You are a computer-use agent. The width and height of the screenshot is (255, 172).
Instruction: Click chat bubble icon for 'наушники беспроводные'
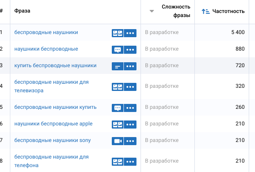pos(118,50)
